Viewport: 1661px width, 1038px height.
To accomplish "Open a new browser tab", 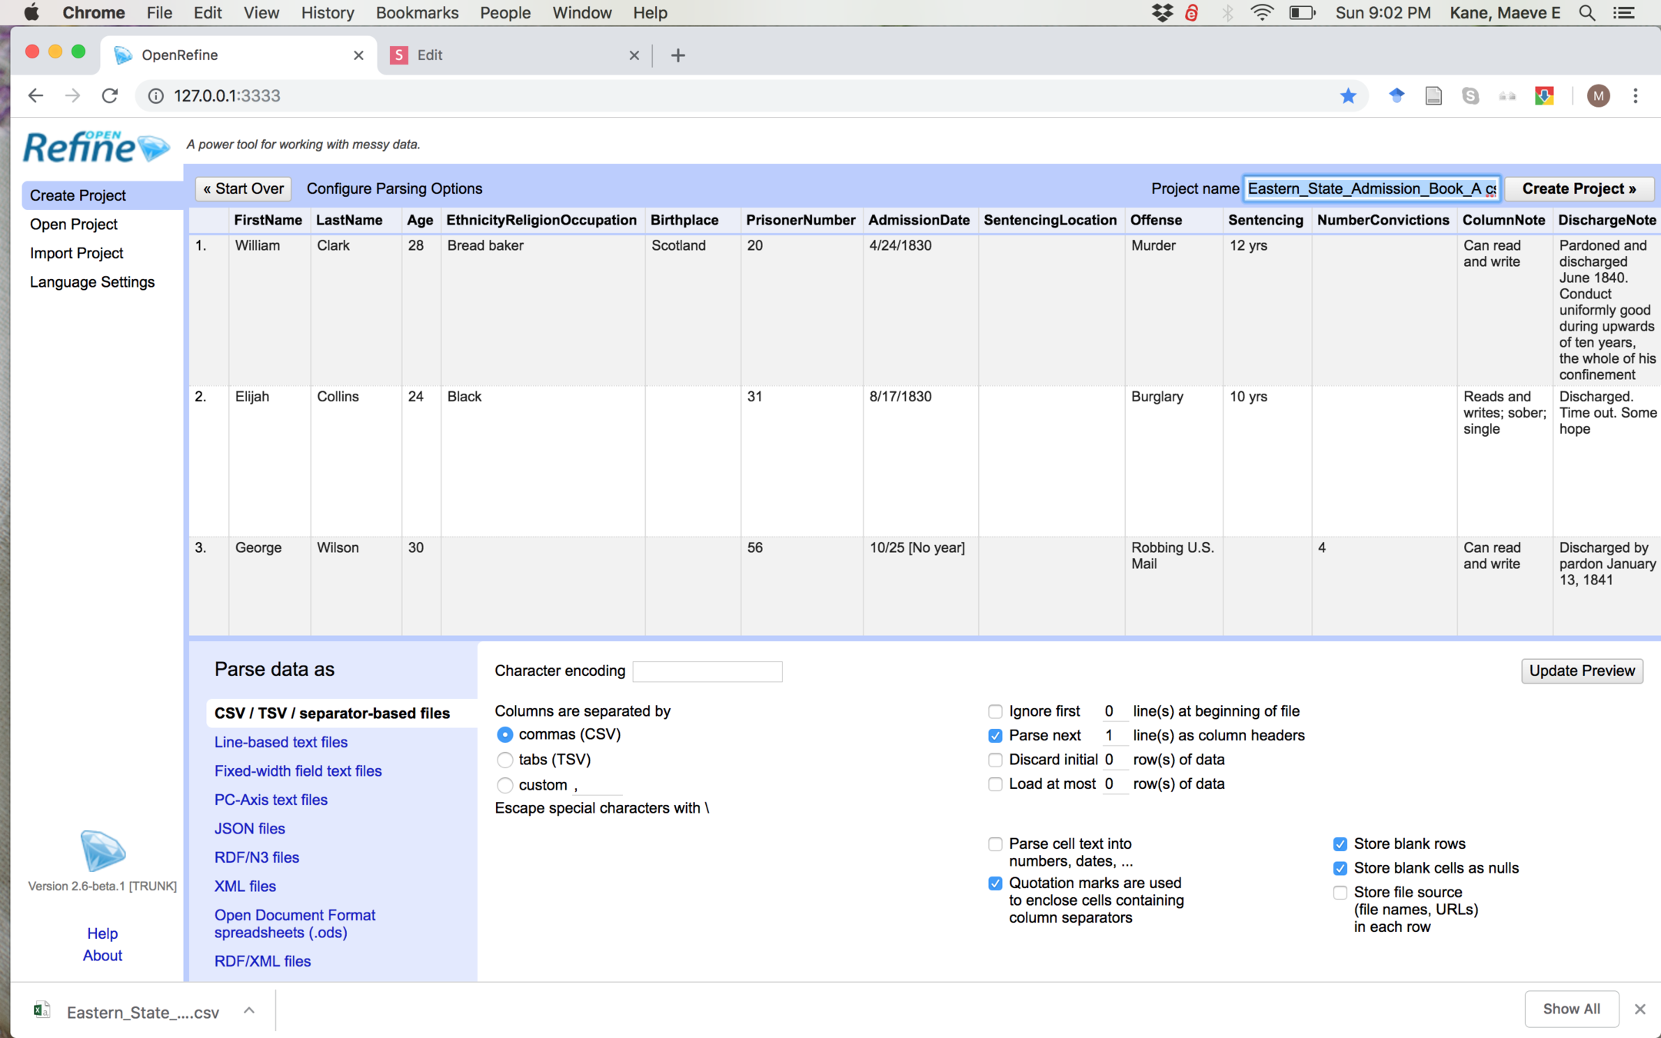I will [677, 55].
